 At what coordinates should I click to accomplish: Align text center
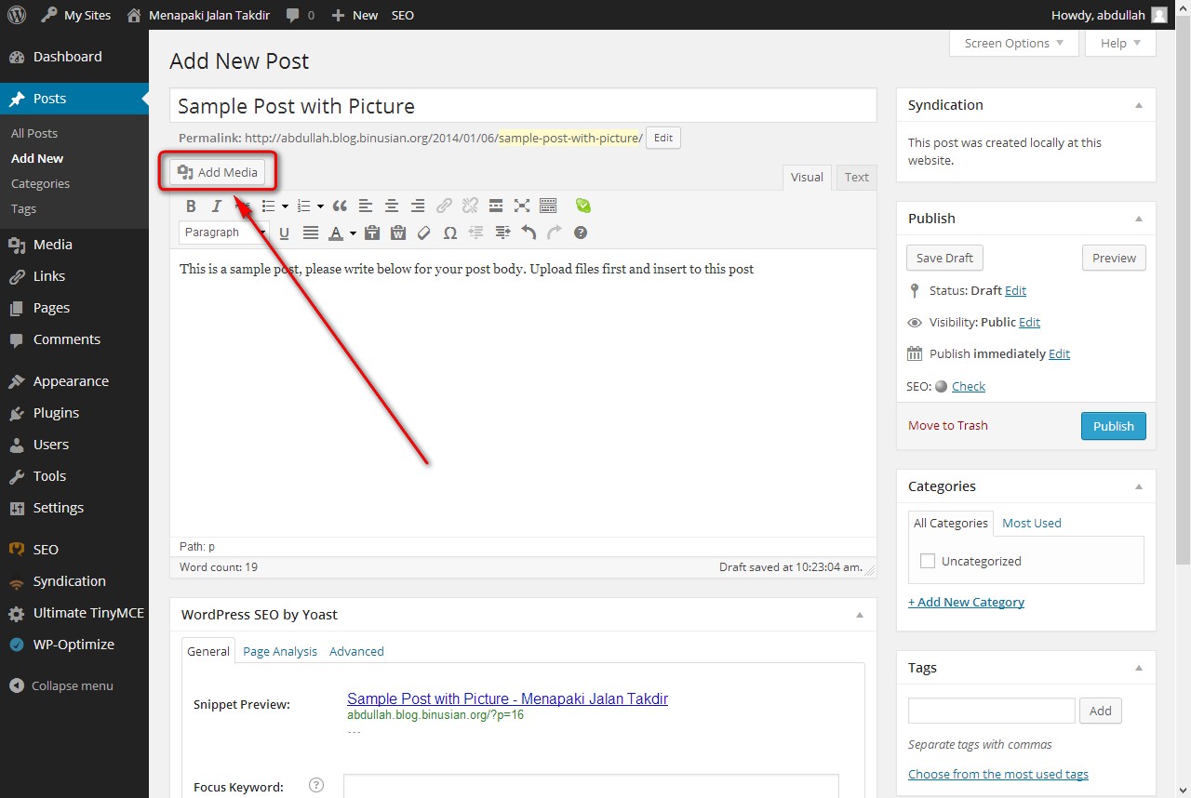(x=392, y=206)
